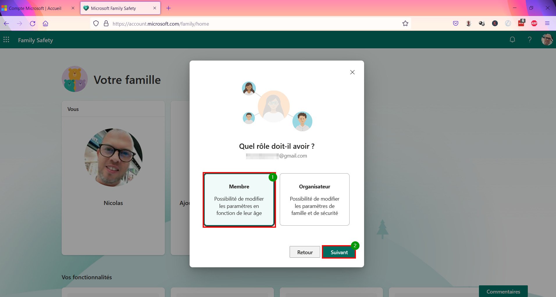Go to the browser home page

[45, 24]
